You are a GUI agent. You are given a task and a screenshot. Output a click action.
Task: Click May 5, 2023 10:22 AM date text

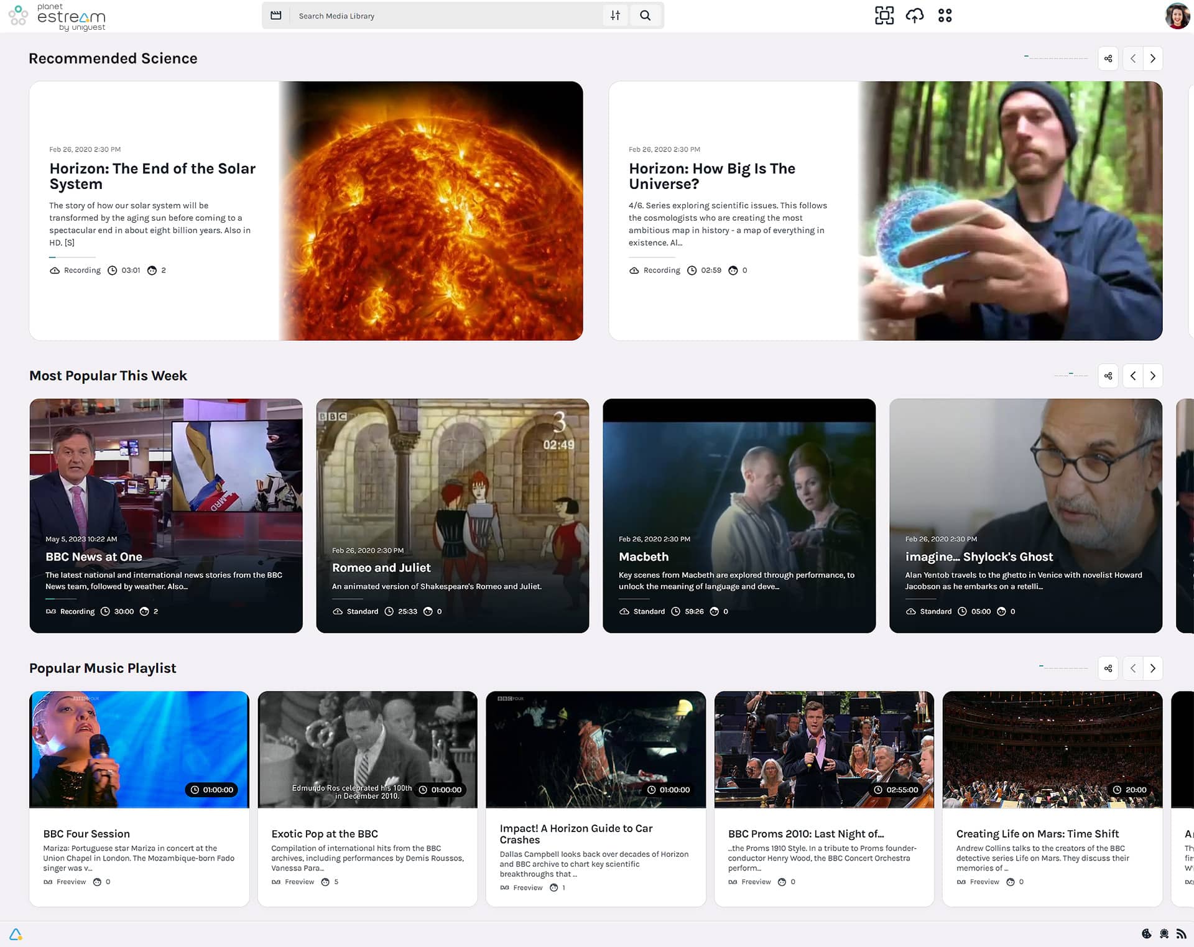tap(81, 539)
